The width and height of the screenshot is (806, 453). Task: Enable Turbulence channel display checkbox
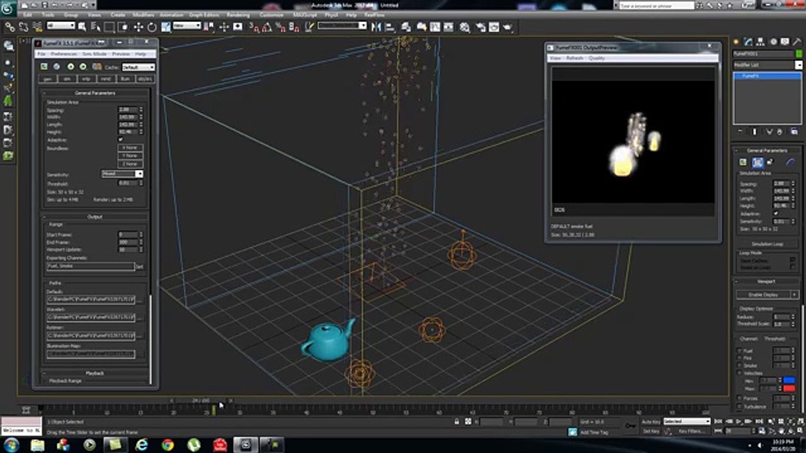(741, 406)
